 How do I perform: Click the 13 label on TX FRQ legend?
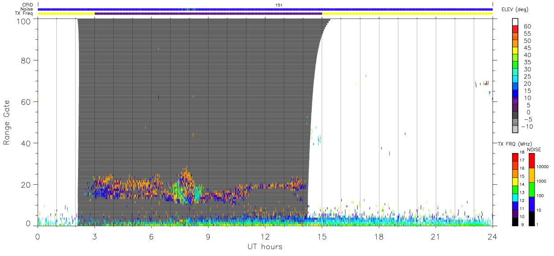tap(522, 192)
